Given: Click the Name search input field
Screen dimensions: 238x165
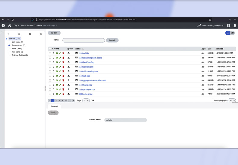Looking at the screenshot, I should [x=84, y=40].
